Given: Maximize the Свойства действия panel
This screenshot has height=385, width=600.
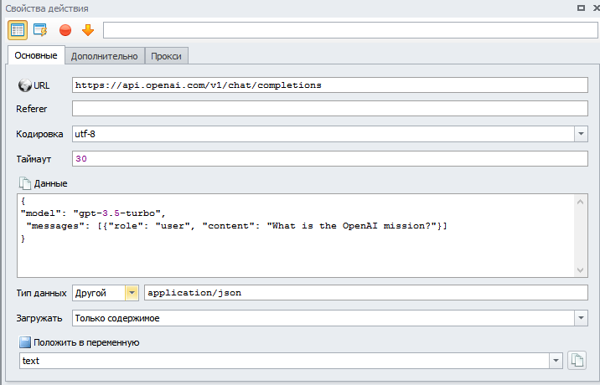Looking at the screenshot, I should click(580, 8).
